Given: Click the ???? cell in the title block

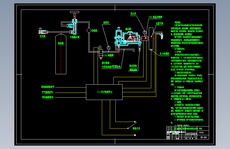Looking at the screenshot, I should click(201, 133).
